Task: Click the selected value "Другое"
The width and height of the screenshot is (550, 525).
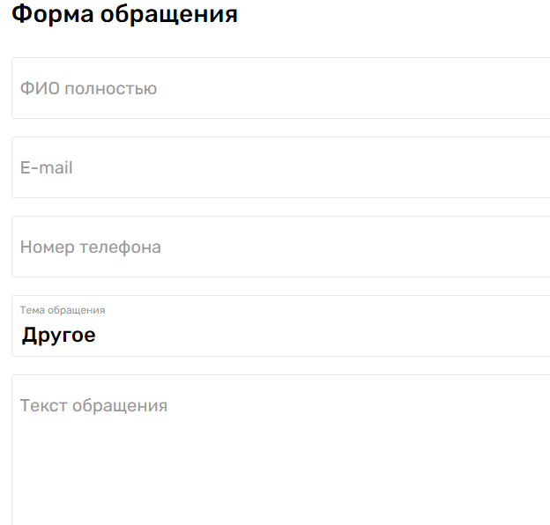Action: point(59,335)
